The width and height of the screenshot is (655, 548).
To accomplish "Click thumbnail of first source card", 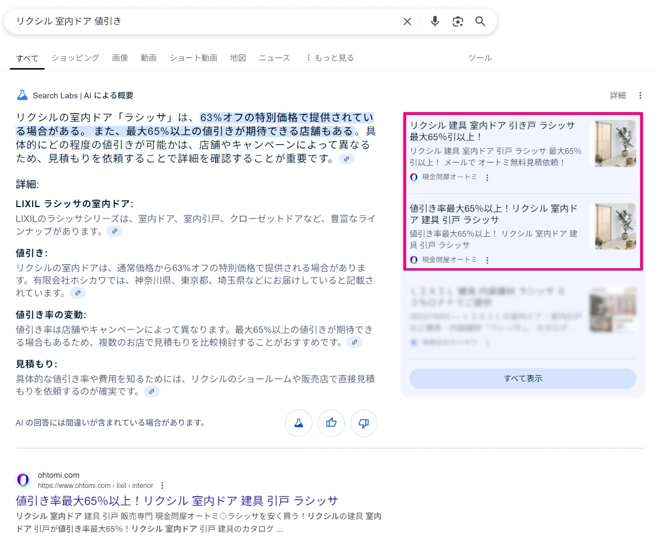I will [x=613, y=144].
